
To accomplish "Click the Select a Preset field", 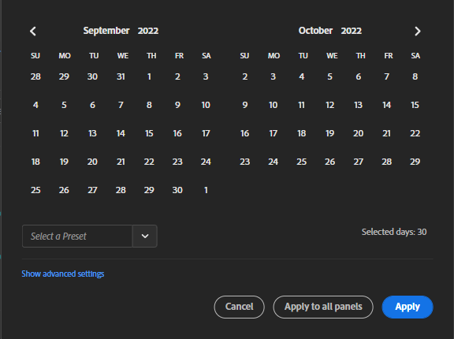I will click(77, 237).
